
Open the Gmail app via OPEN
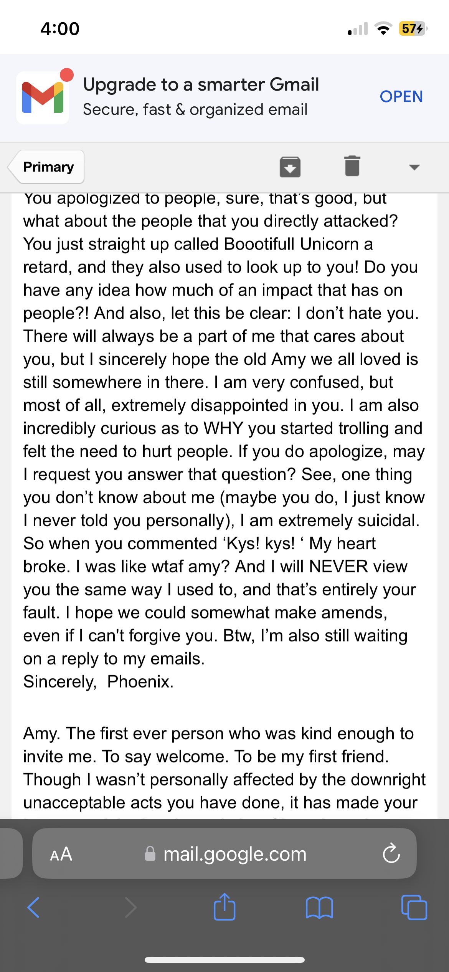401,97
